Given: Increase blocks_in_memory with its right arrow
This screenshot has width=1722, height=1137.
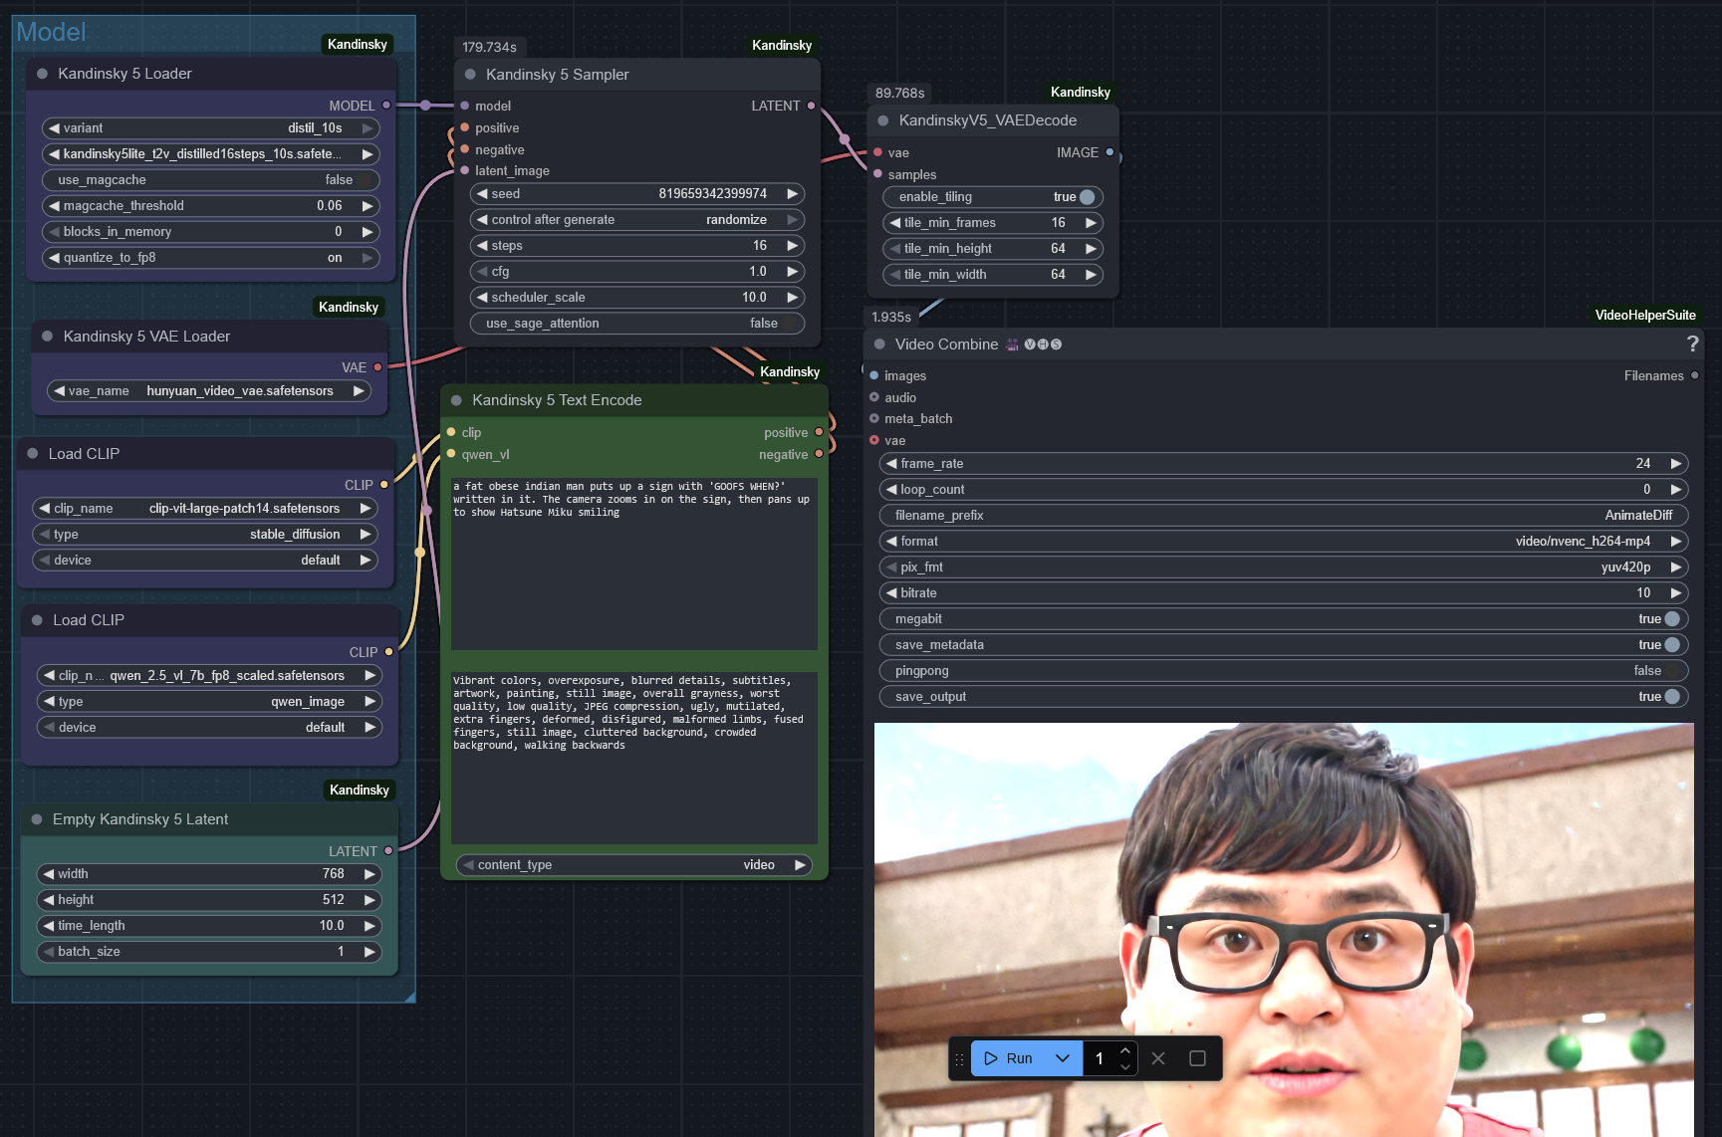Looking at the screenshot, I should click(368, 232).
